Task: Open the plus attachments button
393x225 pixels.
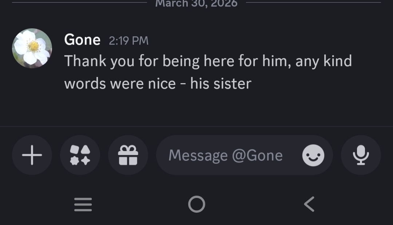Action: coord(32,155)
